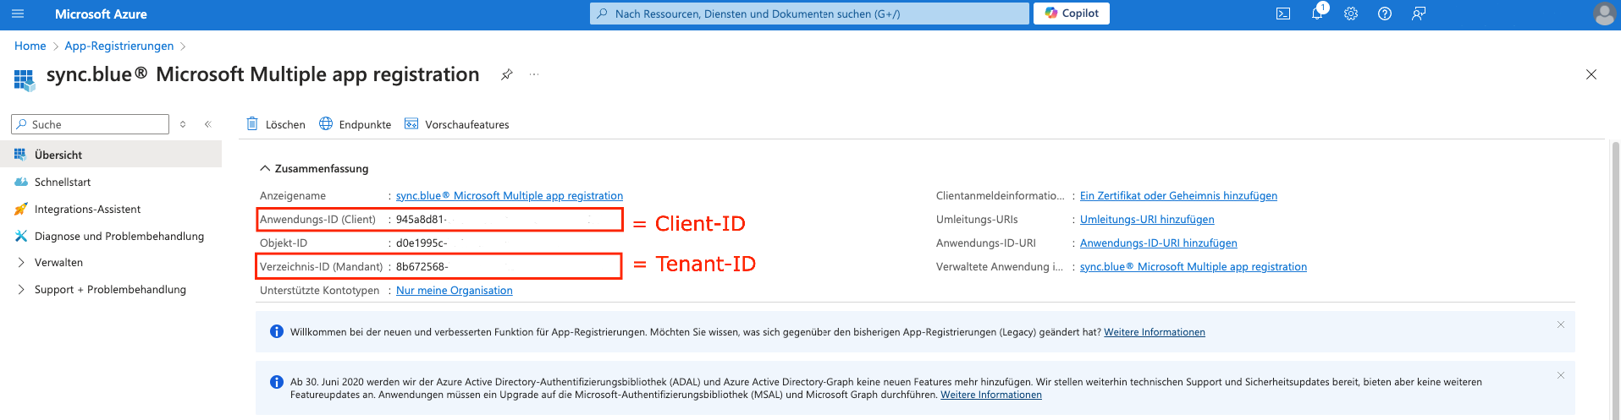Select Übersicht in the sidebar
The width and height of the screenshot is (1621, 420).
pyautogui.click(x=111, y=155)
